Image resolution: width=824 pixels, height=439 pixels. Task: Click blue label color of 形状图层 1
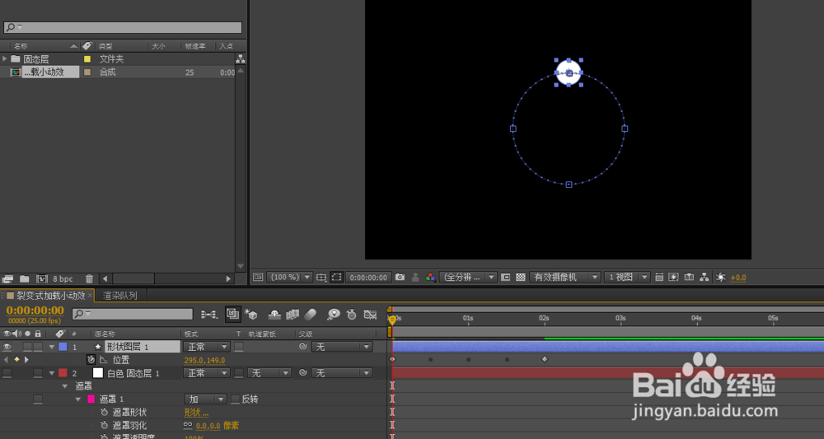click(x=63, y=347)
